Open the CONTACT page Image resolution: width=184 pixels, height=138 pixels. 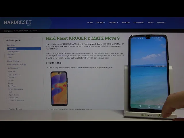pyautogui.click(x=161, y=22)
